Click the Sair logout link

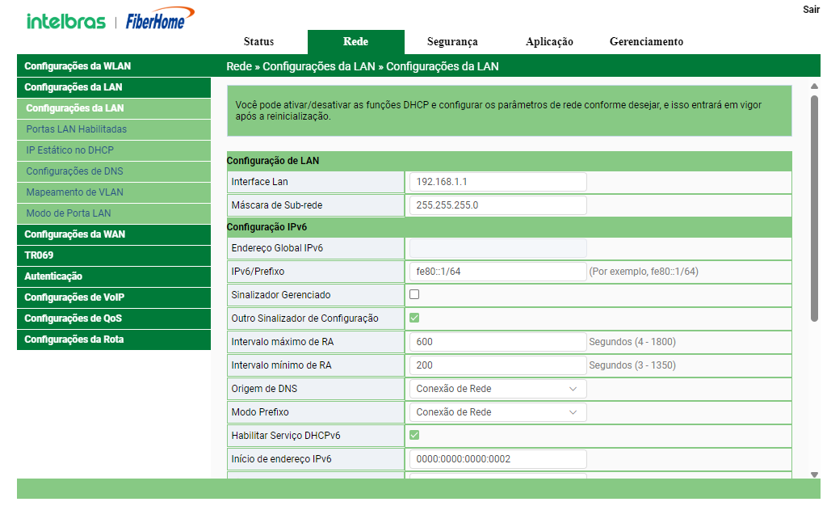pyautogui.click(x=811, y=10)
